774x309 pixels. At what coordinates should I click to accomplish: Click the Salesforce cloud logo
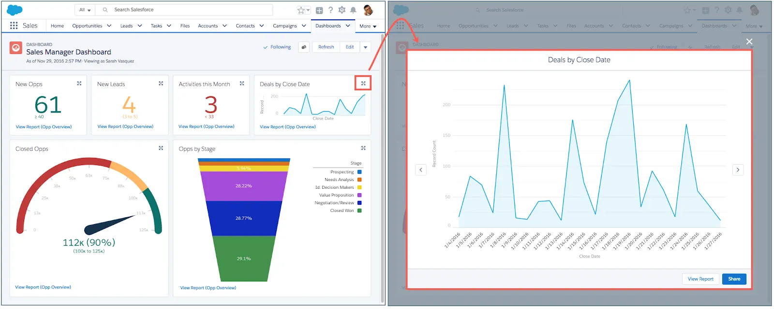[15, 10]
